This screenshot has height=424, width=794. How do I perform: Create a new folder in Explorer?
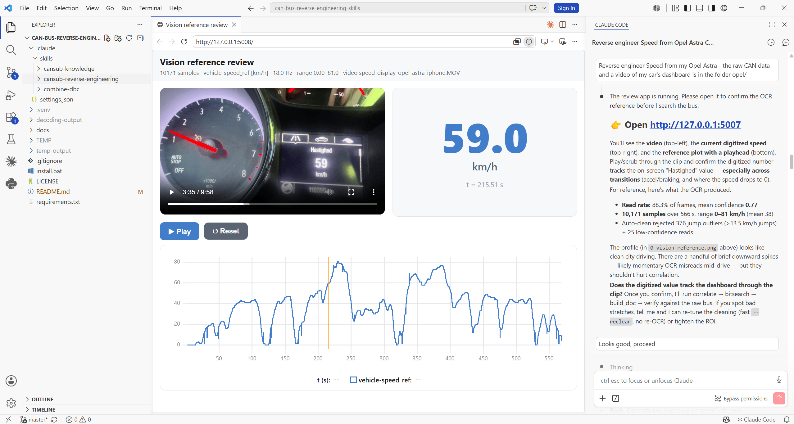tap(118, 38)
